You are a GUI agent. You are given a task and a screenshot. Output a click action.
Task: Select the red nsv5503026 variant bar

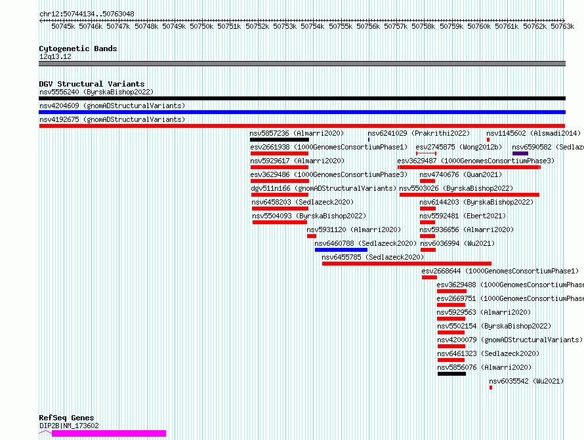pyautogui.click(x=469, y=195)
